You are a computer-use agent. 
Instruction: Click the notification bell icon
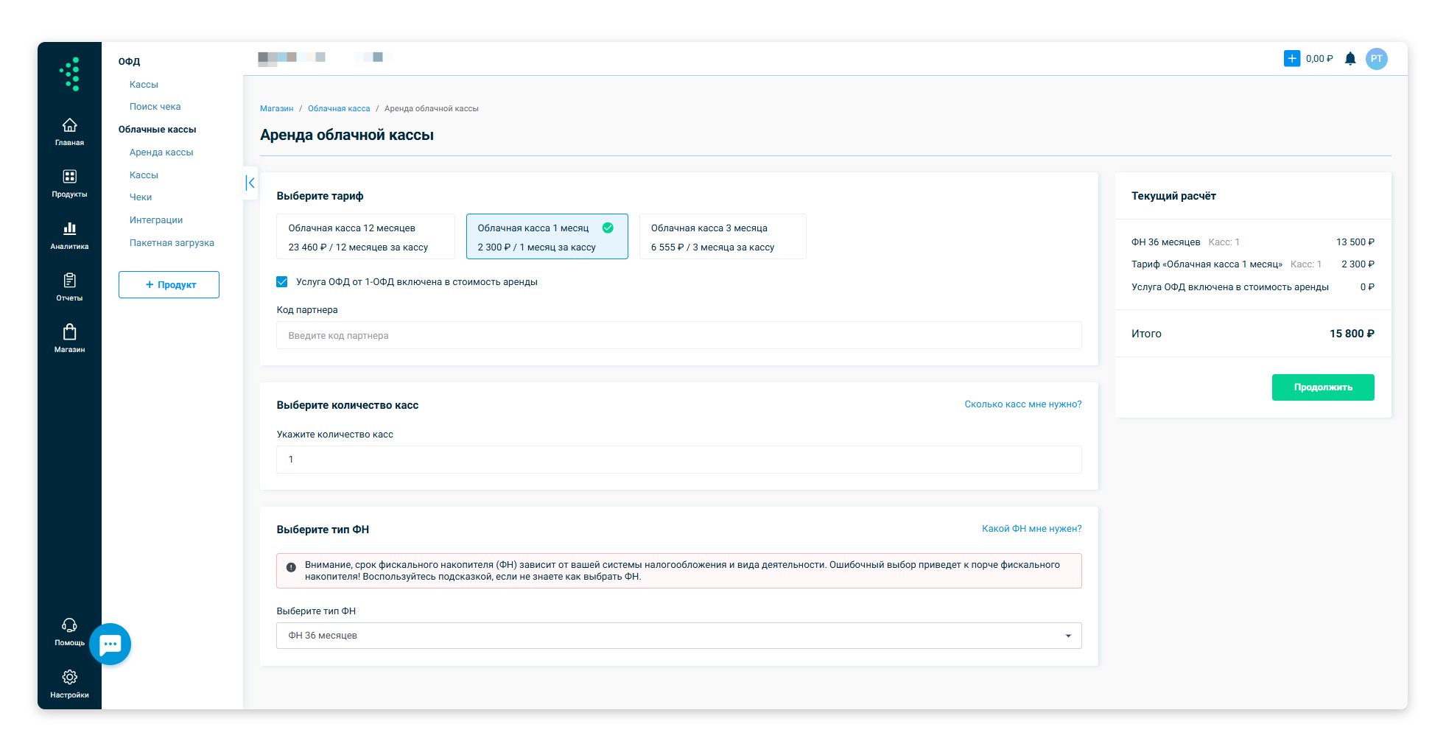(x=1350, y=59)
